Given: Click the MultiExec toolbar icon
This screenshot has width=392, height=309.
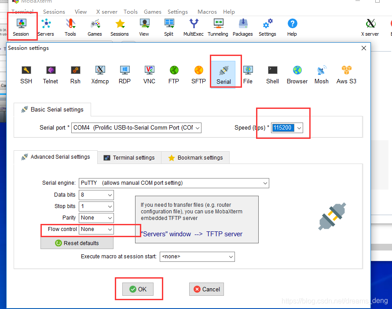Looking at the screenshot, I should click(194, 27).
